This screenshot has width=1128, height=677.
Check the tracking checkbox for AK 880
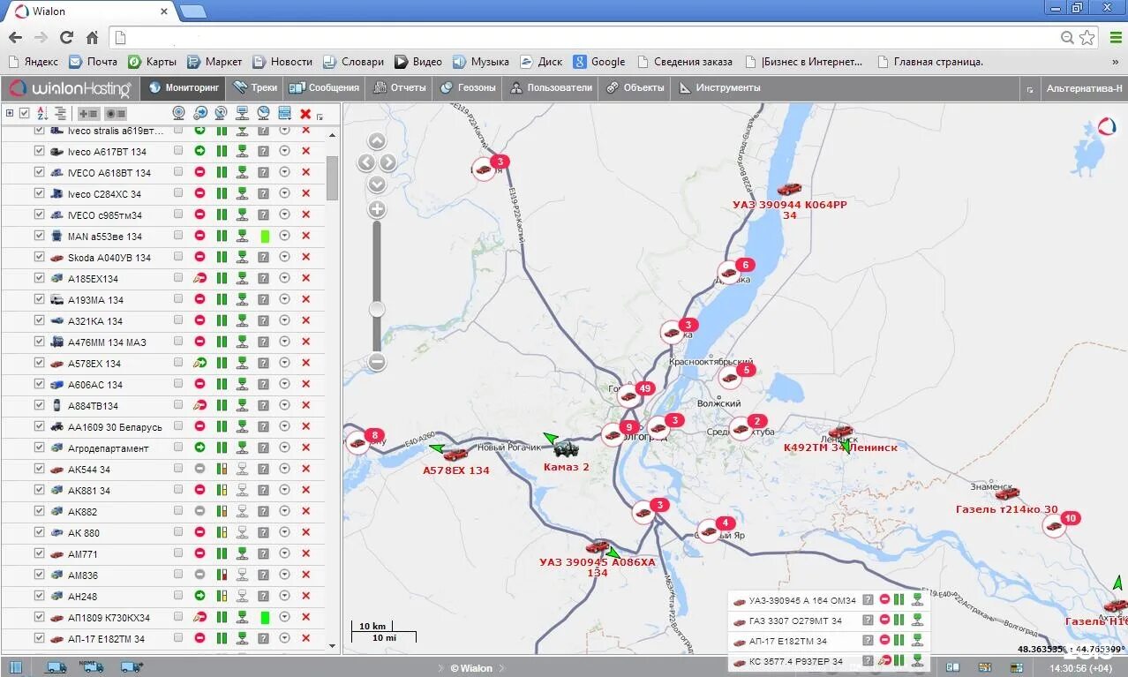point(178,532)
